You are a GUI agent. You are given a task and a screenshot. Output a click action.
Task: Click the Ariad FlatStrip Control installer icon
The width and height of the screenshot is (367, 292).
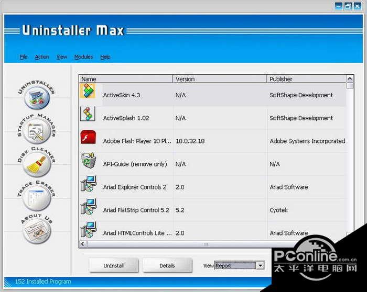[88, 206]
